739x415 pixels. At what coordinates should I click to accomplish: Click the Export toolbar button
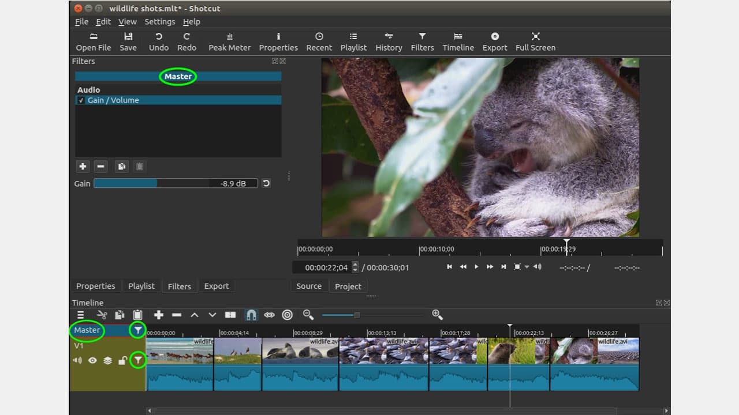click(495, 41)
